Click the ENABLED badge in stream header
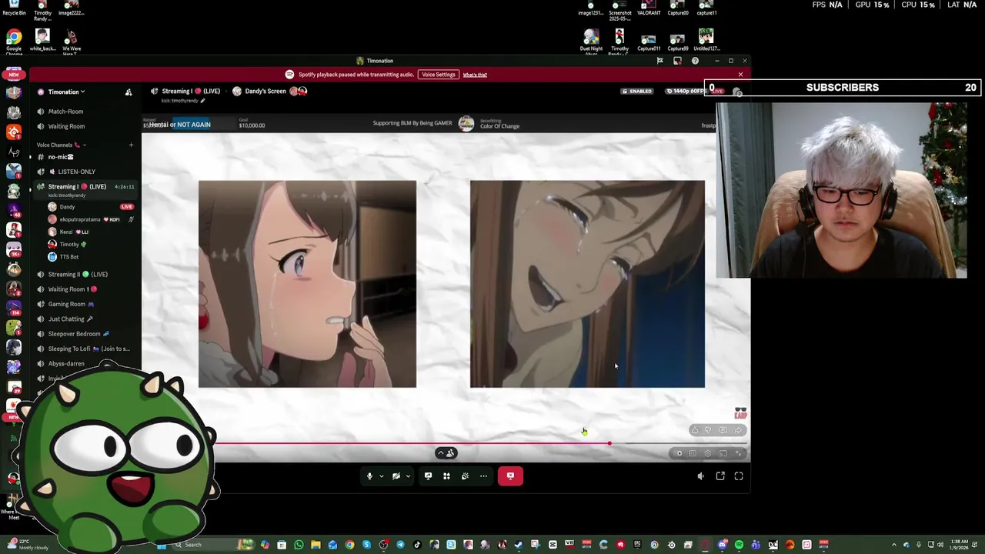This screenshot has width=985, height=554. tap(637, 92)
